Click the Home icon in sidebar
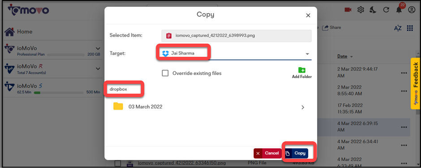Image resolution: width=421 pixels, height=168 pixels. pyautogui.click(x=10, y=32)
